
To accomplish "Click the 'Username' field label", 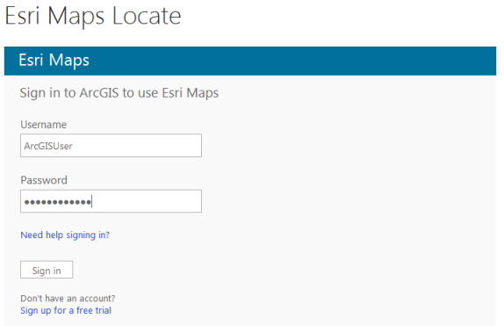I will (x=44, y=125).
